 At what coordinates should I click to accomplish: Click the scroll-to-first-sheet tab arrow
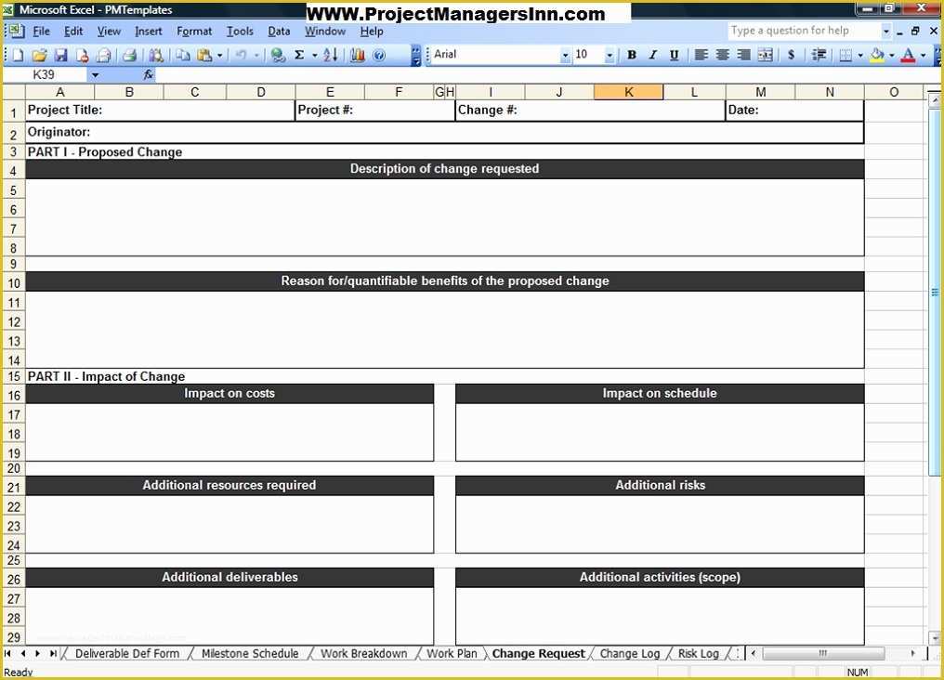point(7,653)
